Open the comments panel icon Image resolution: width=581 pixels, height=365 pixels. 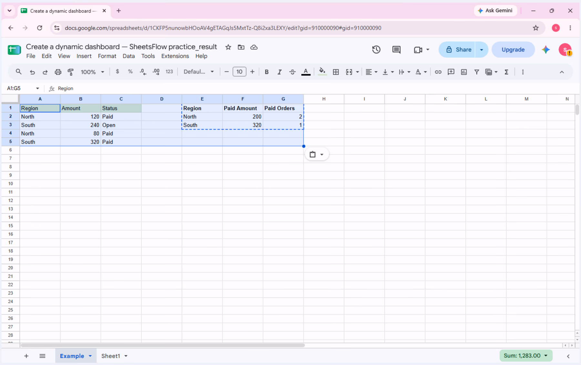(396, 50)
